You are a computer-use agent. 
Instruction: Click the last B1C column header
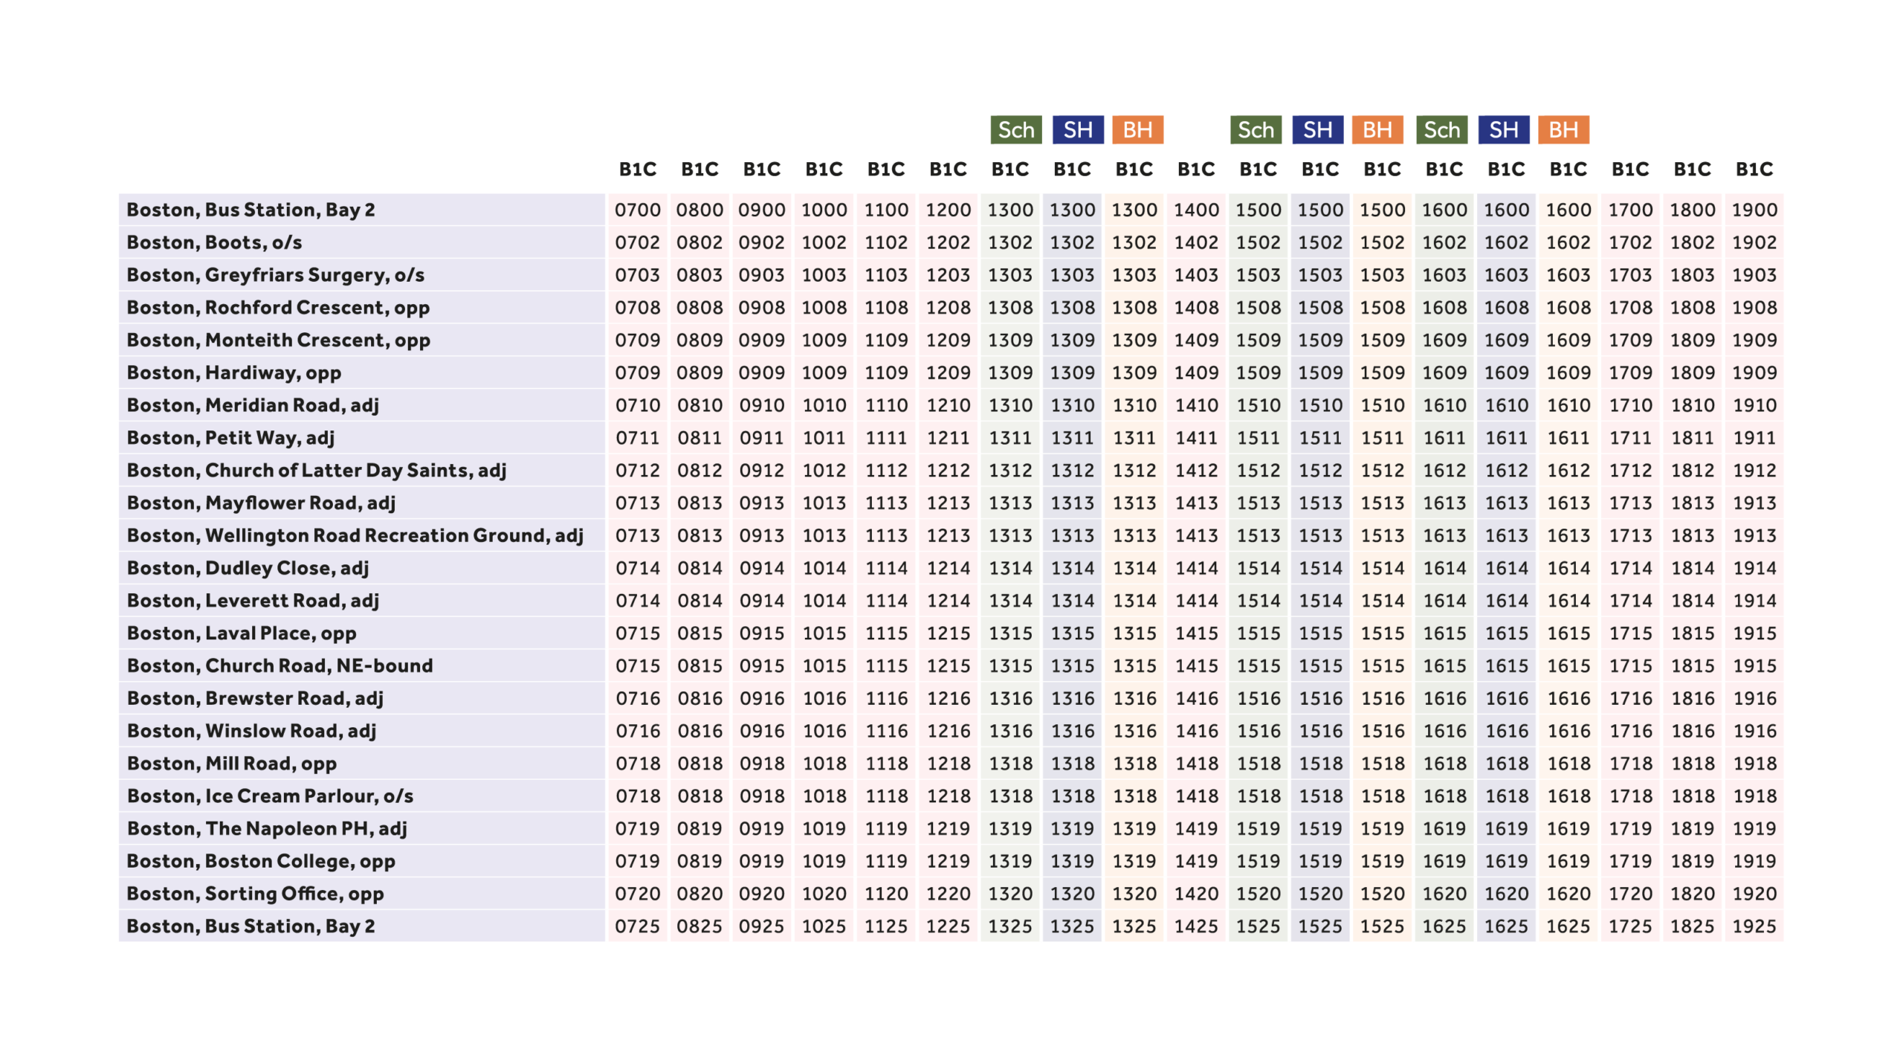click(x=1754, y=170)
